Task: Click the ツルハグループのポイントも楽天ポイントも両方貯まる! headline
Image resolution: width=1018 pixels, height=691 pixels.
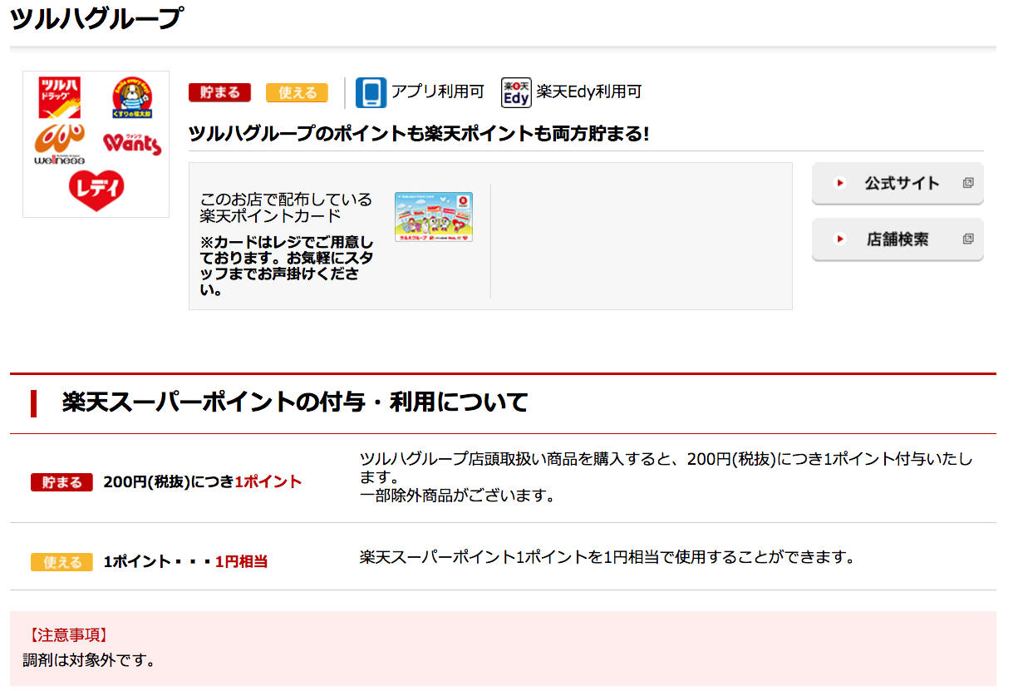Action: pos(419,133)
